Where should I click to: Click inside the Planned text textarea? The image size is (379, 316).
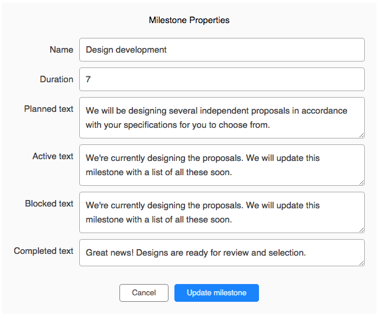[222, 118]
